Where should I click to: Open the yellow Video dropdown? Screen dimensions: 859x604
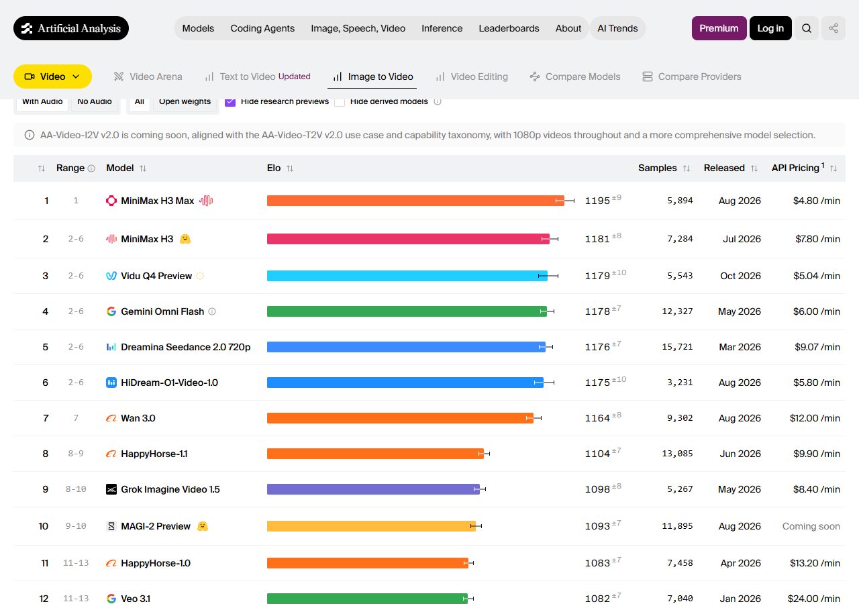pos(52,77)
